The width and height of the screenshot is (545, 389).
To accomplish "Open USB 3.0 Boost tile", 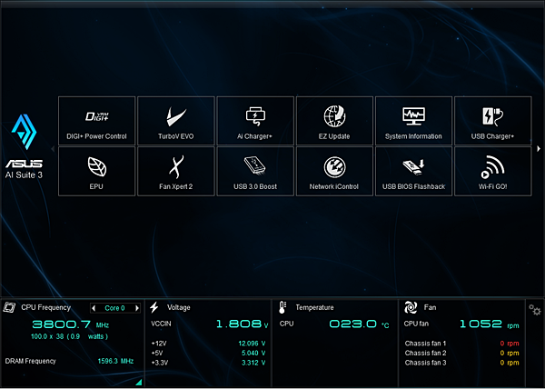I will point(255,172).
